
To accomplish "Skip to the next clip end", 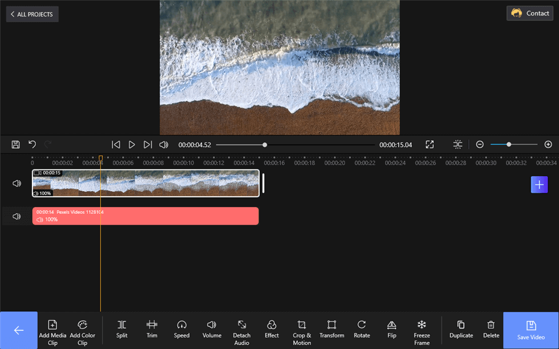I will point(148,144).
